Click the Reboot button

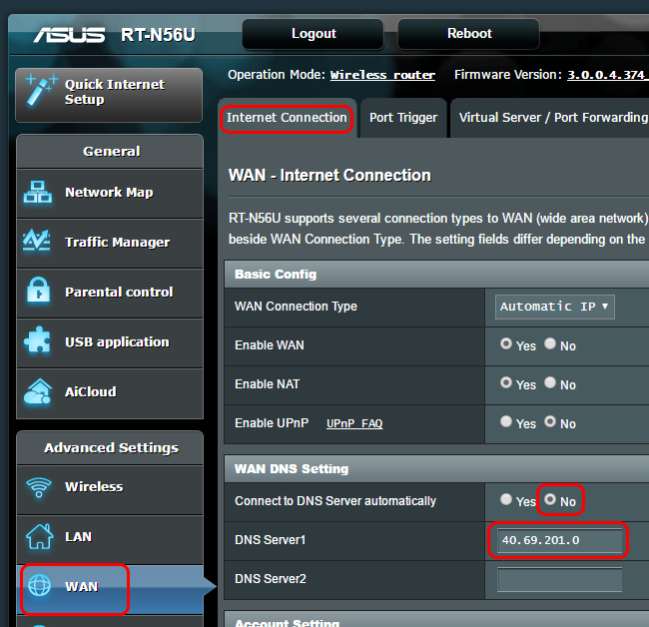[469, 34]
